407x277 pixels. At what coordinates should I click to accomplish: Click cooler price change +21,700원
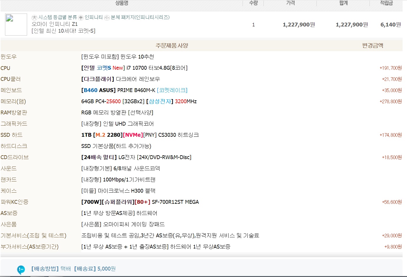click(x=392, y=79)
